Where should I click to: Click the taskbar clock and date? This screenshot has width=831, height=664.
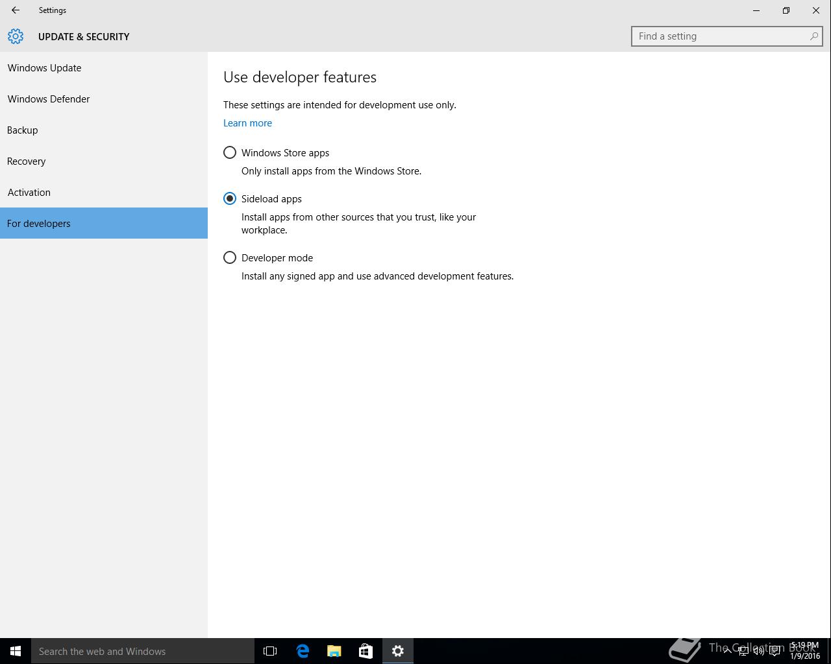click(805, 651)
